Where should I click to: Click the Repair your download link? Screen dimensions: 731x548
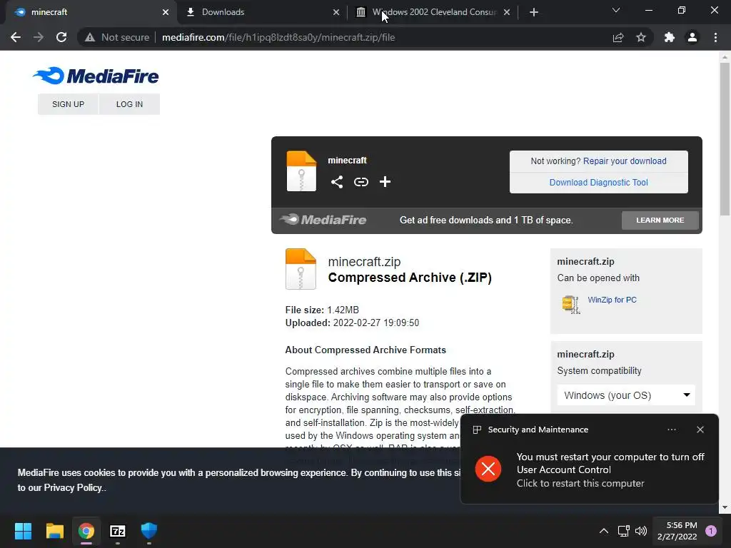[x=625, y=161]
